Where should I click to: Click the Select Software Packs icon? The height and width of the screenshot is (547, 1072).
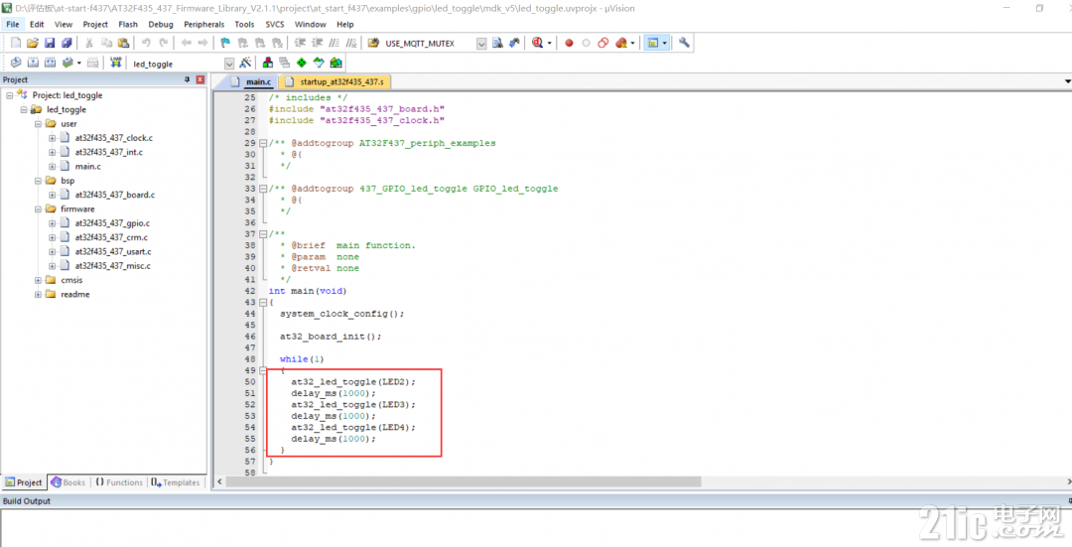pyautogui.click(x=319, y=63)
